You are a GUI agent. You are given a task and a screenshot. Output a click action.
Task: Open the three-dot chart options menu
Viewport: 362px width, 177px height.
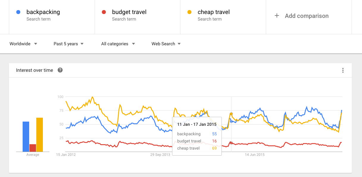[343, 70]
